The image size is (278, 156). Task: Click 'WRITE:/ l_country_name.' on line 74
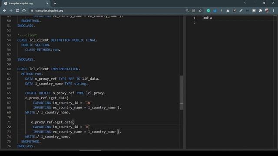click(48, 136)
